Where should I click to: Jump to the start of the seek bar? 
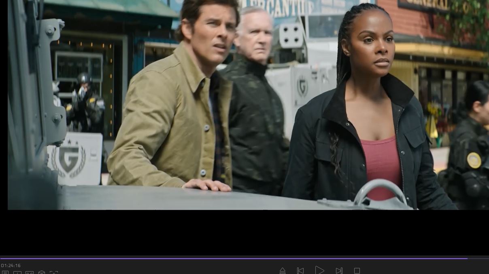1,258
